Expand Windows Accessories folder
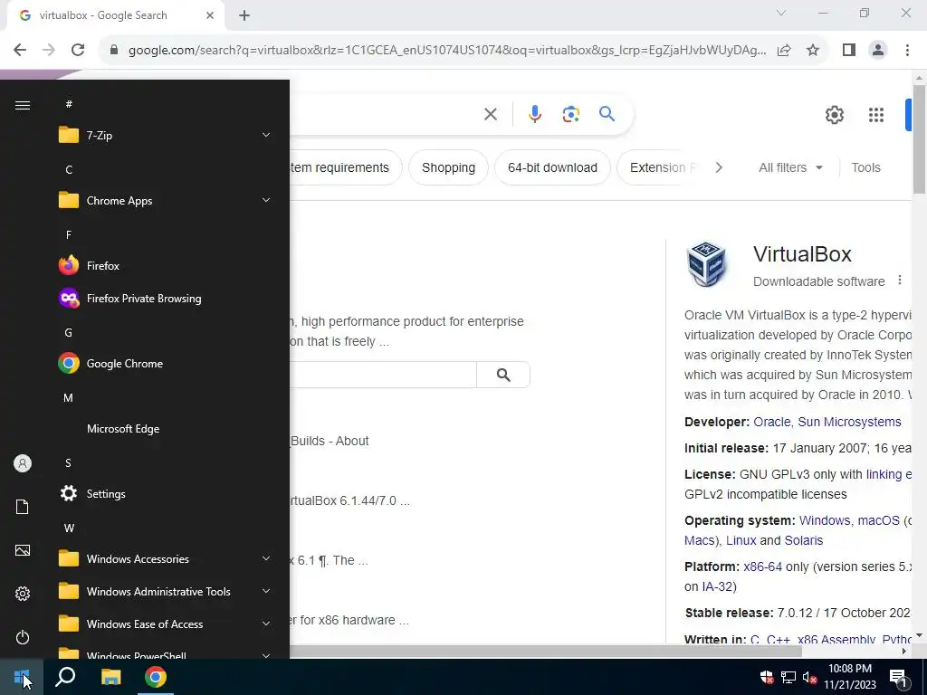This screenshot has width=927, height=695. pos(166,558)
